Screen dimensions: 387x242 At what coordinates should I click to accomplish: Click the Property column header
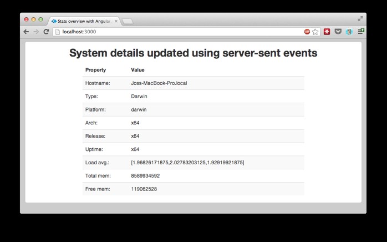pyautogui.click(x=95, y=70)
